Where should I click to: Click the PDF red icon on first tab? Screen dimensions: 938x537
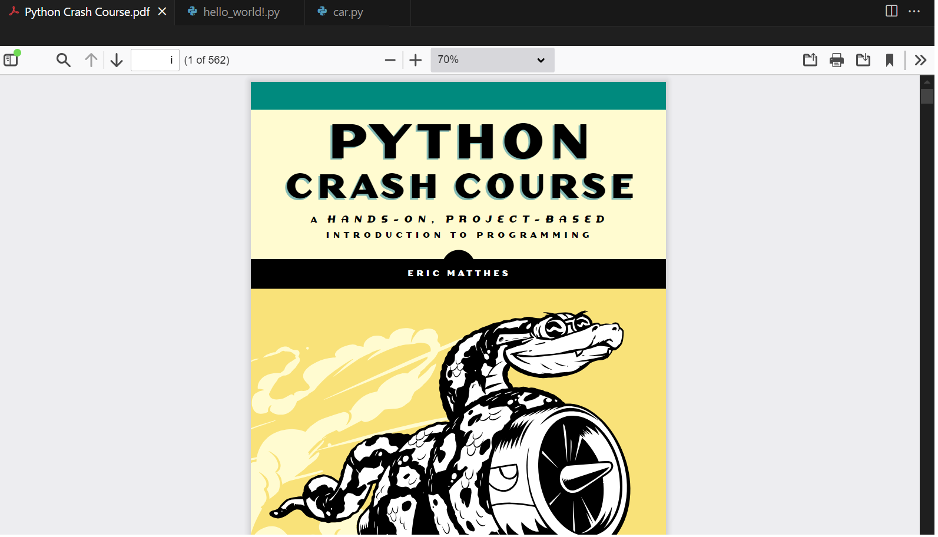click(x=14, y=11)
